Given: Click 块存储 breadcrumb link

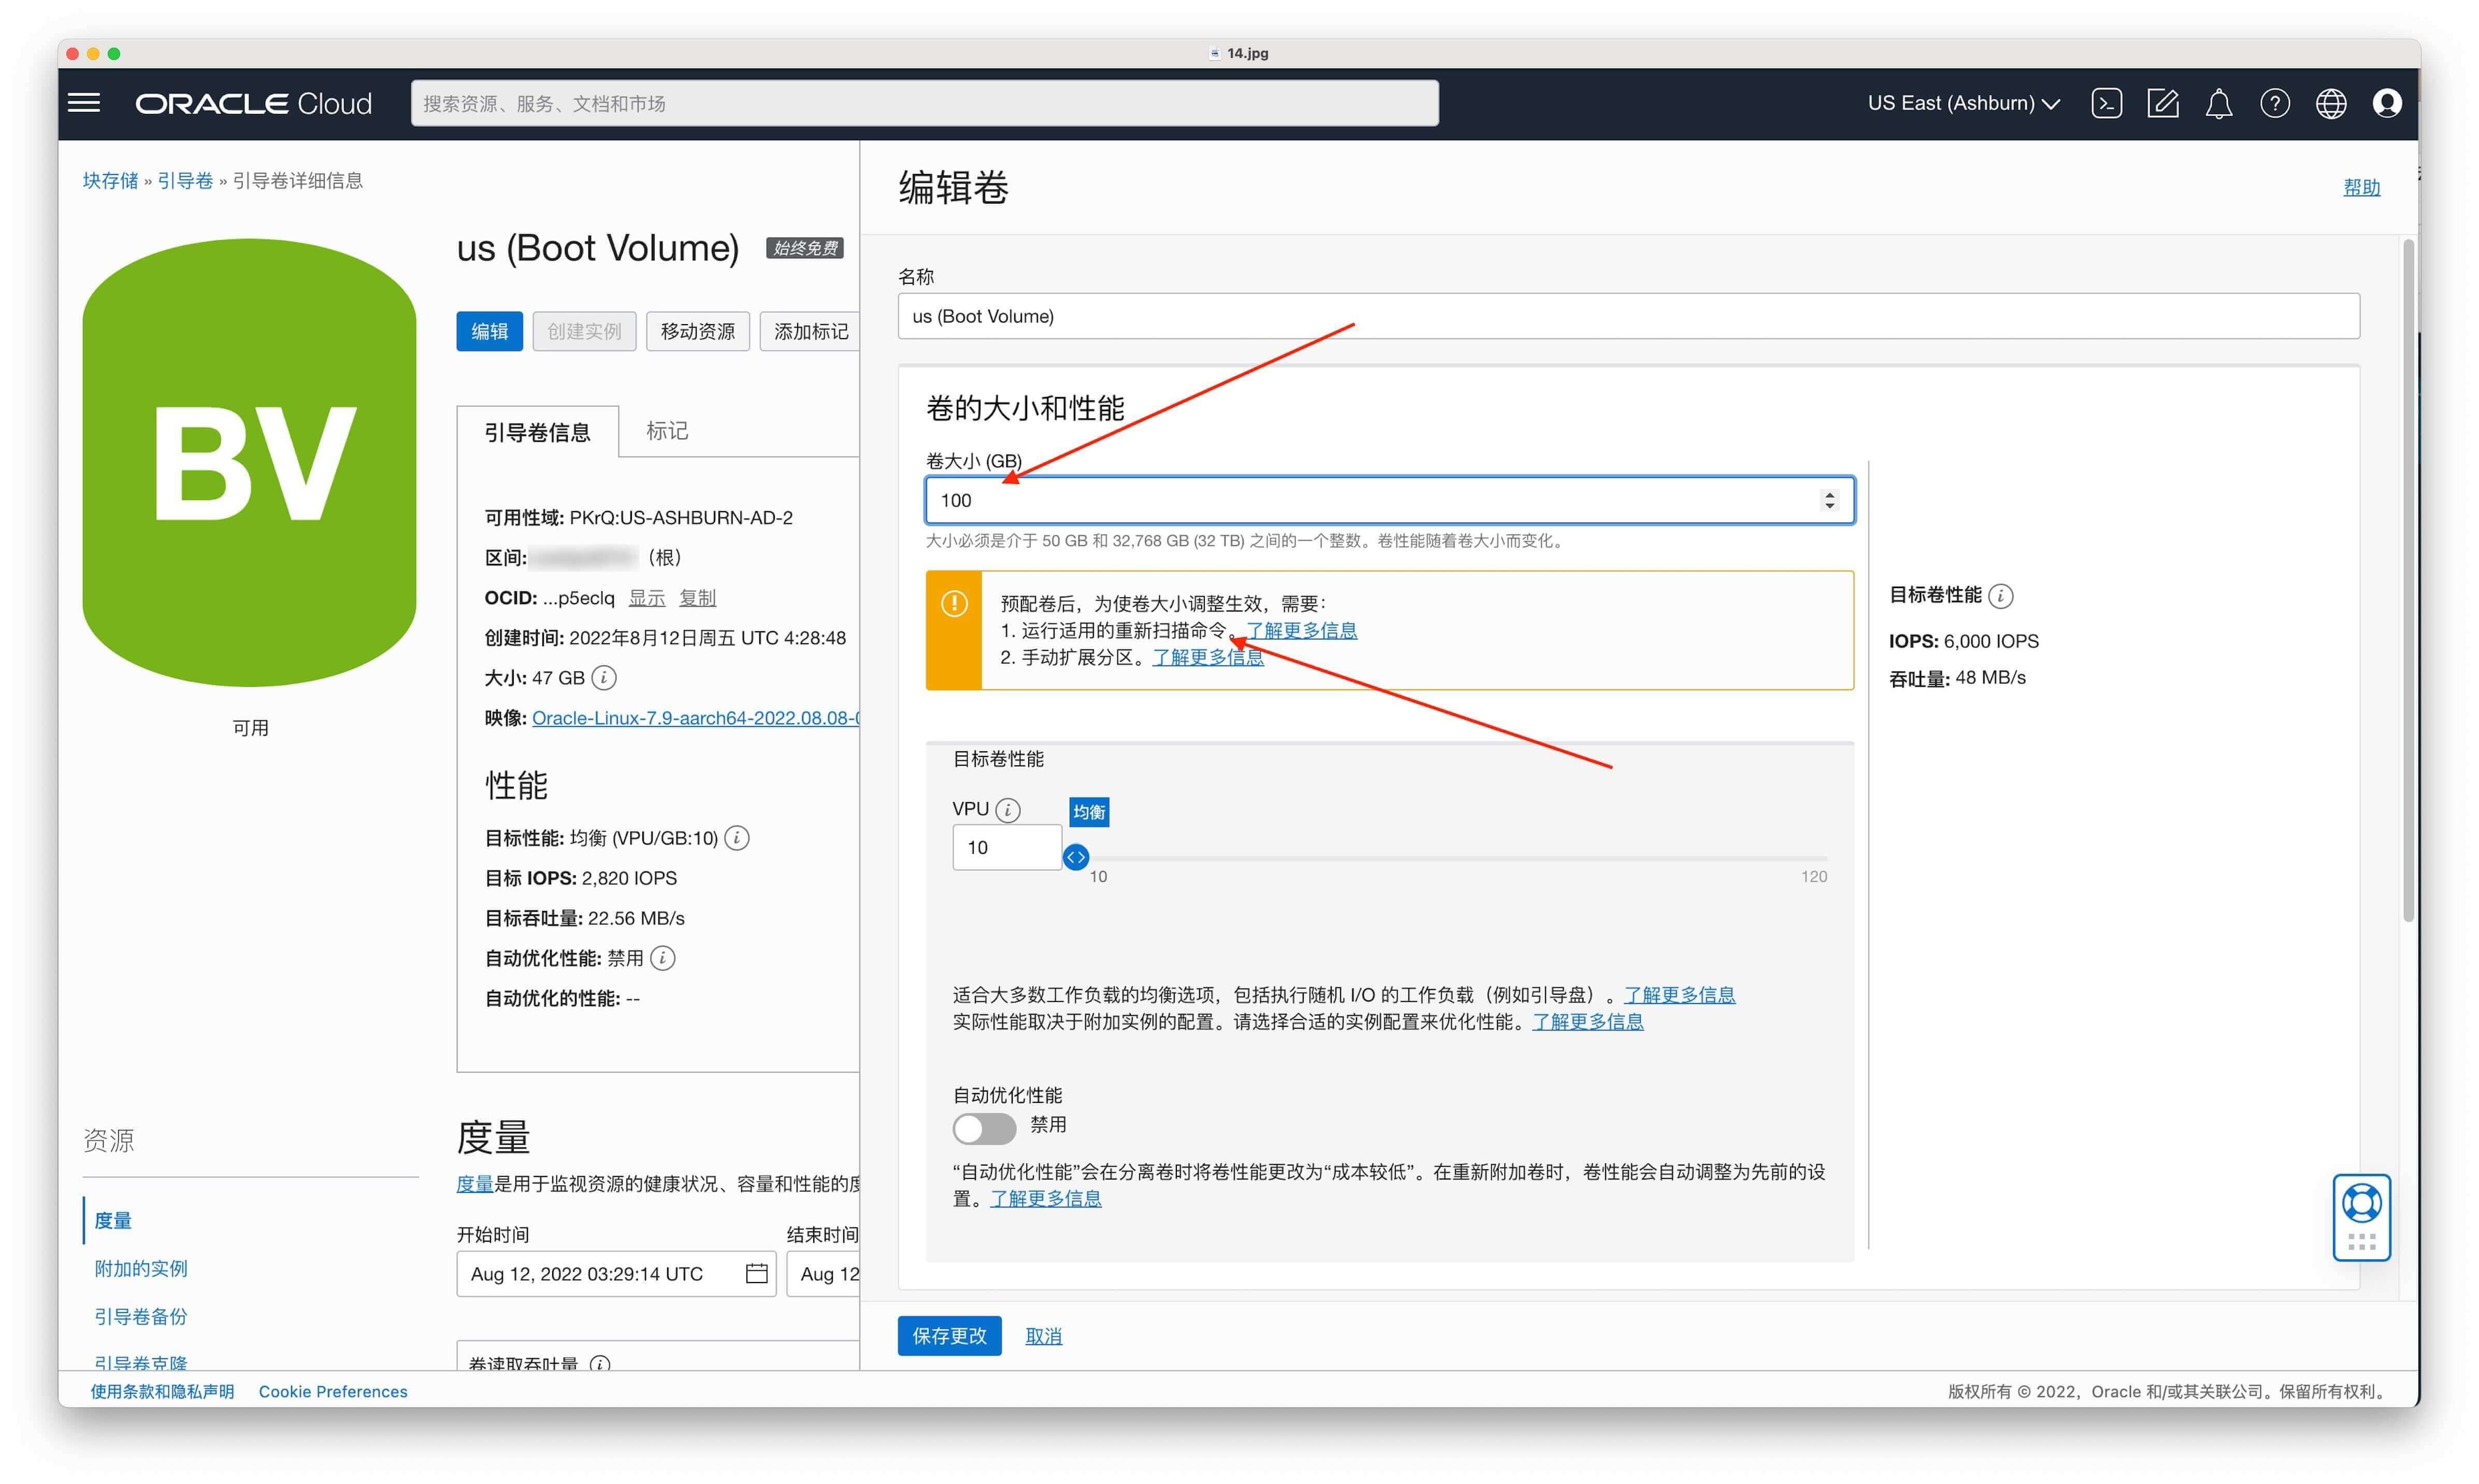Looking at the screenshot, I should point(110,180).
